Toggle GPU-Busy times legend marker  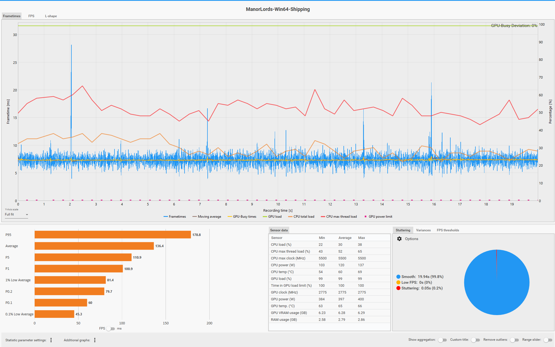coord(230,217)
